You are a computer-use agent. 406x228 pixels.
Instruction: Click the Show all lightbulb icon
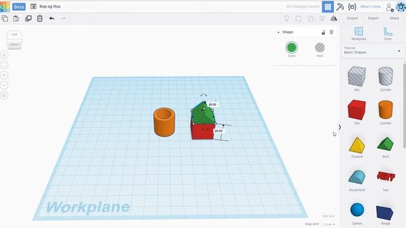pos(287,18)
